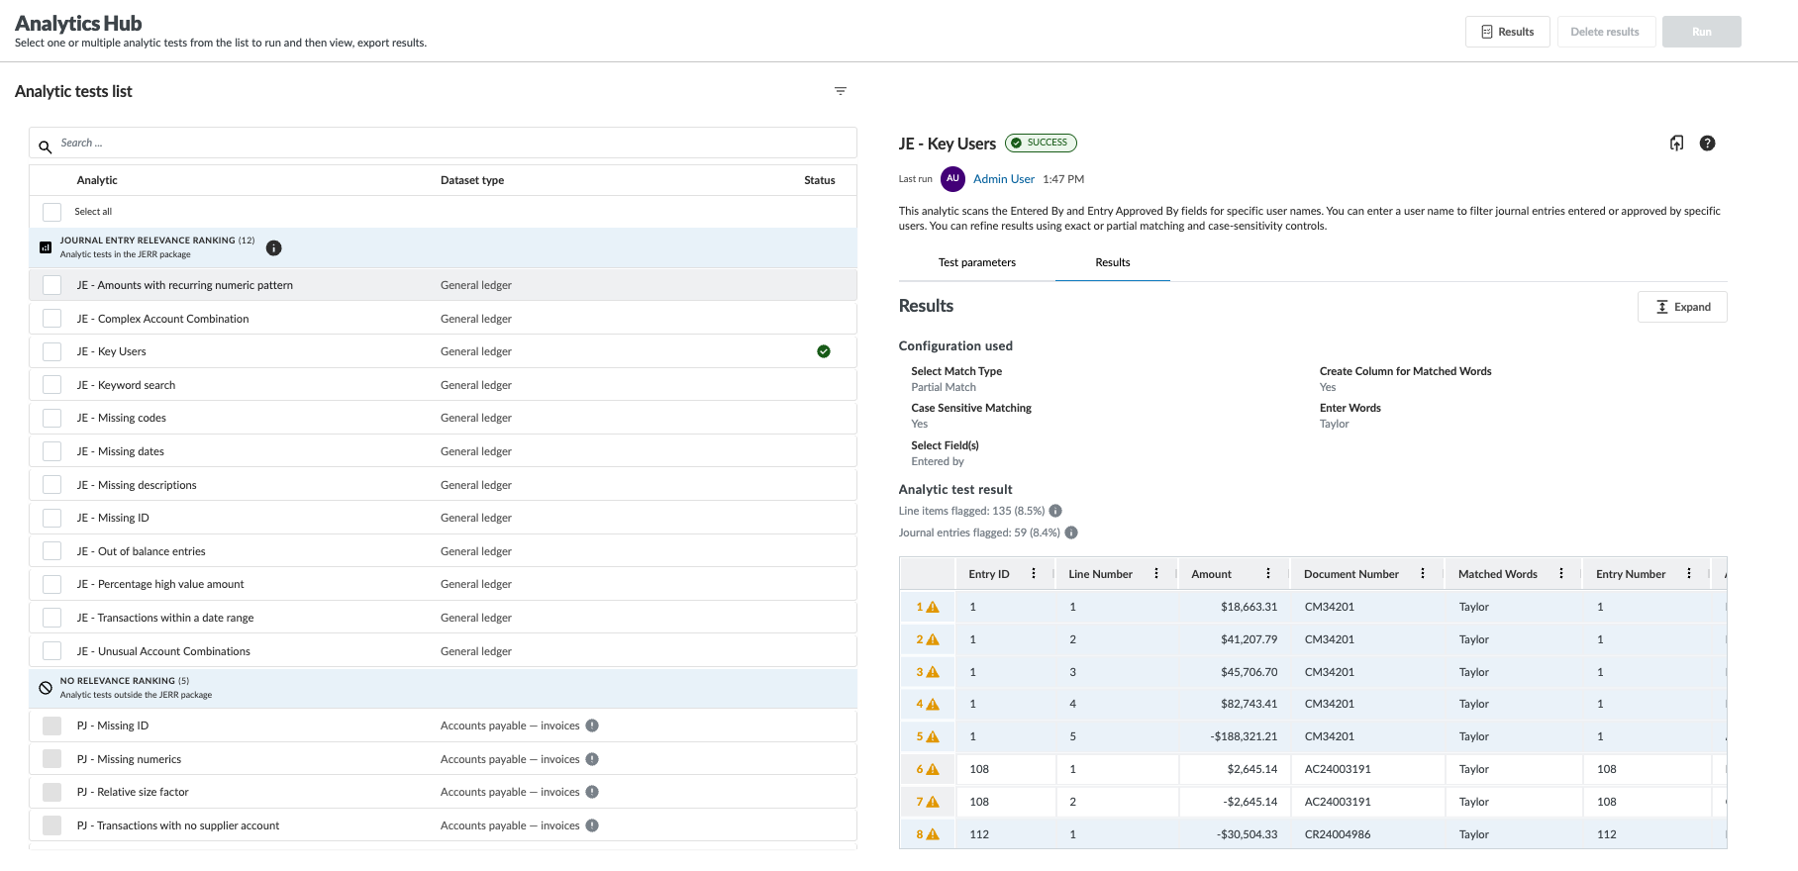1798x871 pixels.
Task: Click warning icon on result row 2
Action: pyautogui.click(x=933, y=639)
